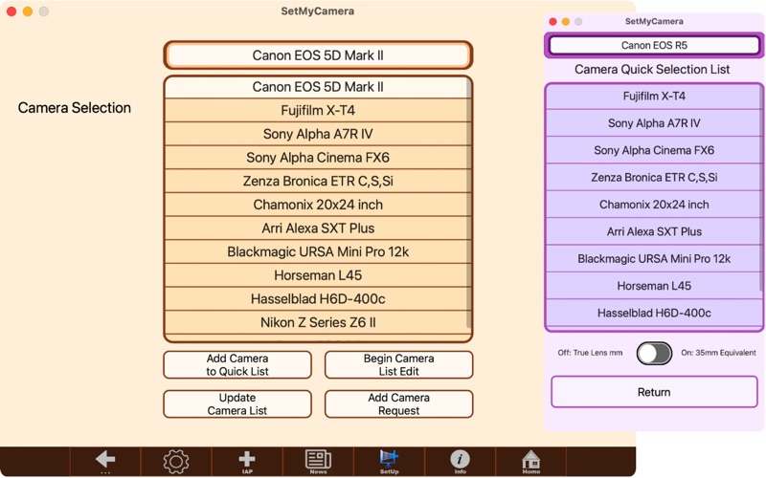Click Begin Camera List Edit button
Image resolution: width=766 pixels, height=478 pixels.
click(x=398, y=365)
